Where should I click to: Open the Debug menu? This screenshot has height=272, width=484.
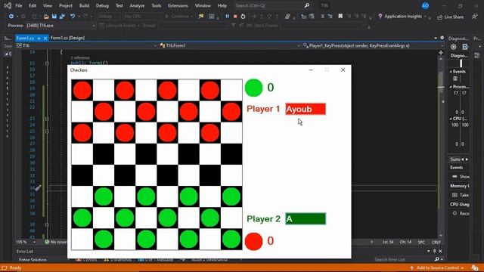click(x=102, y=5)
